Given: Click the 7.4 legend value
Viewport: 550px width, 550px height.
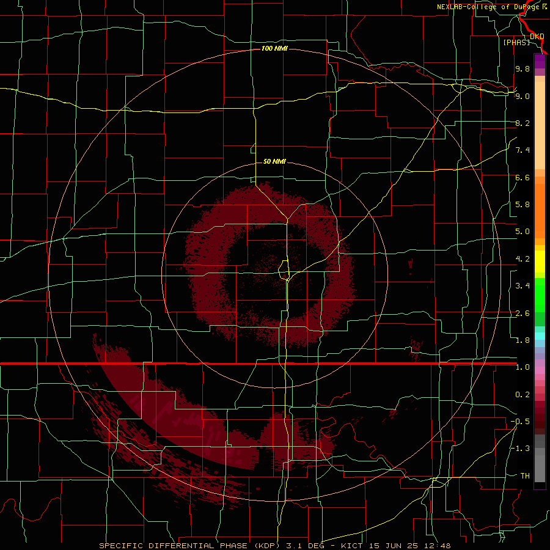Looking at the screenshot, I should coord(522,150).
